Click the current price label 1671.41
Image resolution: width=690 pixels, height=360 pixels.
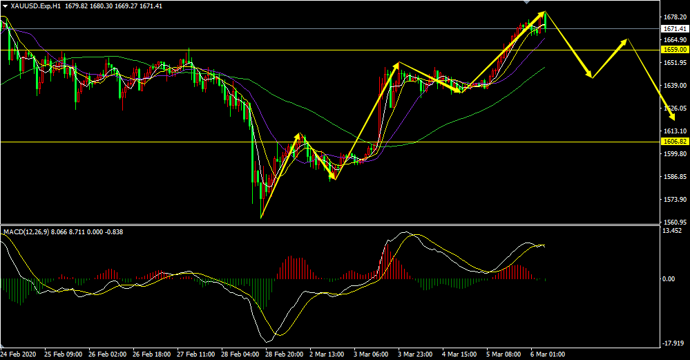pyautogui.click(x=674, y=29)
